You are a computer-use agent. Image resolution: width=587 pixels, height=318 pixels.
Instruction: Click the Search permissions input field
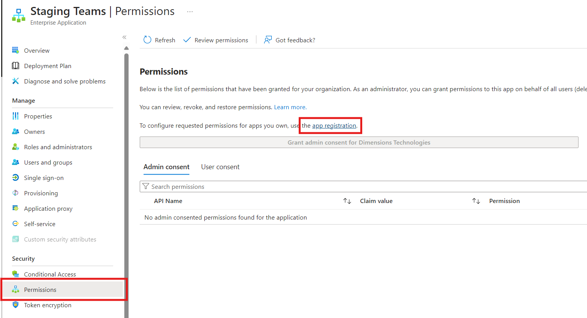coord(363,186)
